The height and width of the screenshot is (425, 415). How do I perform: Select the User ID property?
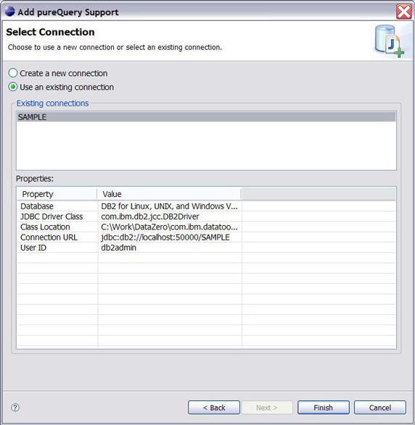[x=206, y=248]
